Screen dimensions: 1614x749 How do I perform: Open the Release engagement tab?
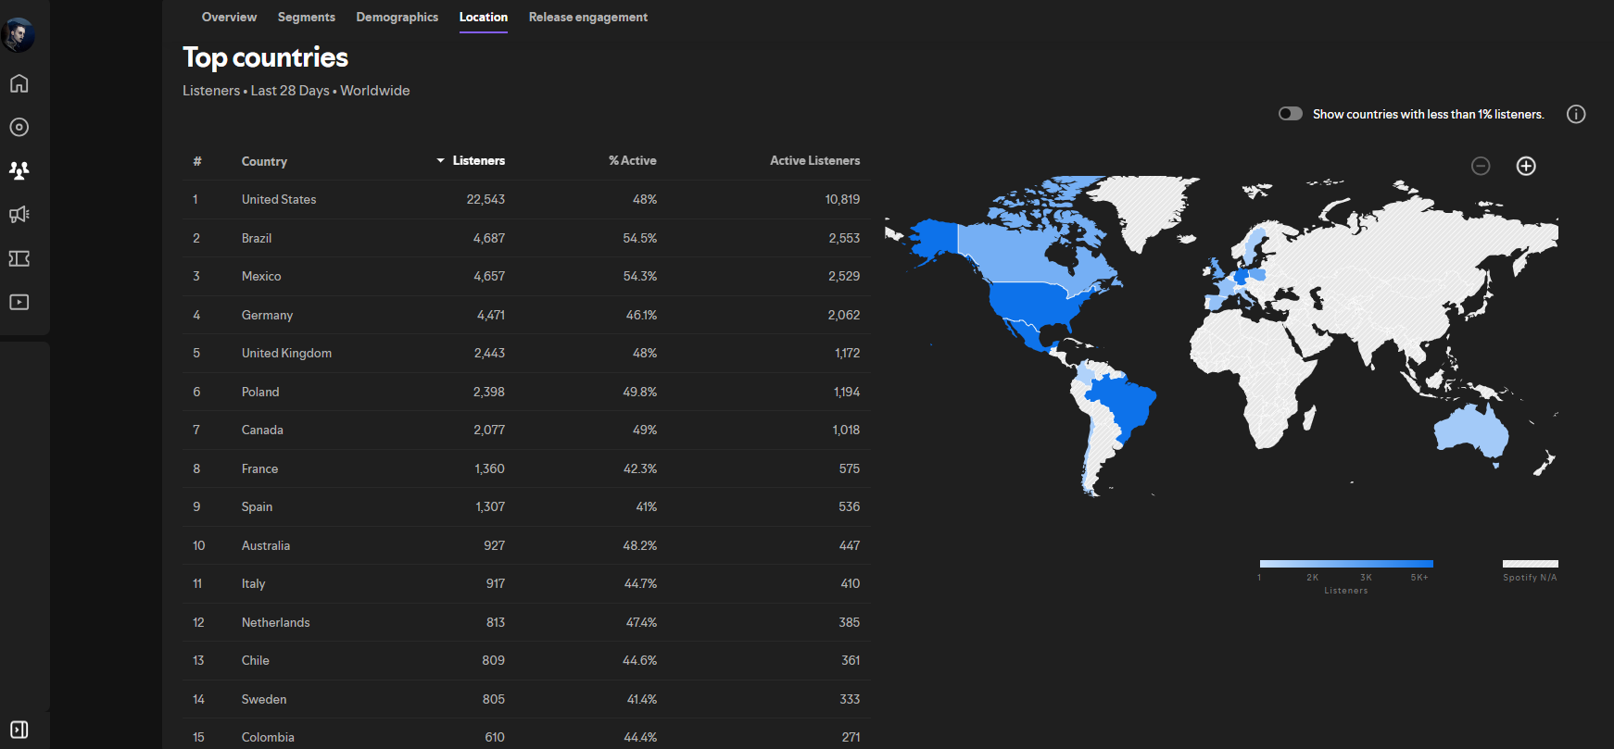coord(588,17)
